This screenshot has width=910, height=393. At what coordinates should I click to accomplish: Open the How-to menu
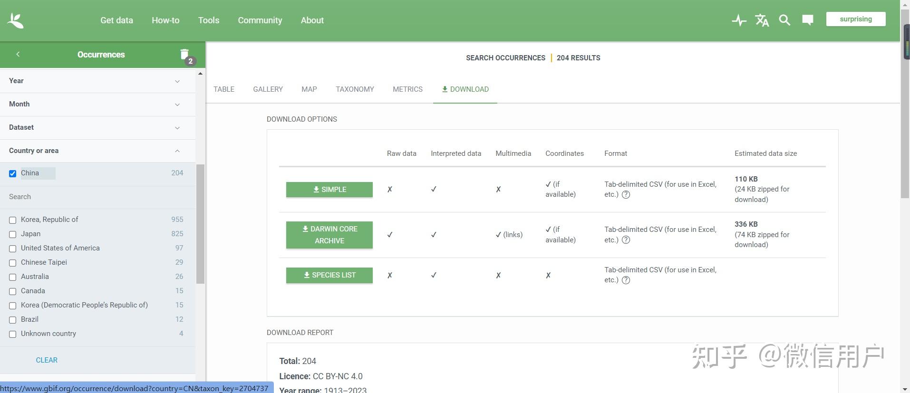[165, 20]
